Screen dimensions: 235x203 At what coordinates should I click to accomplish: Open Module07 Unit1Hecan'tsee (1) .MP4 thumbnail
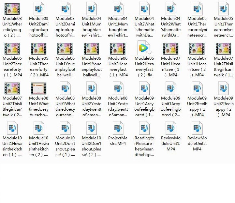170,48
